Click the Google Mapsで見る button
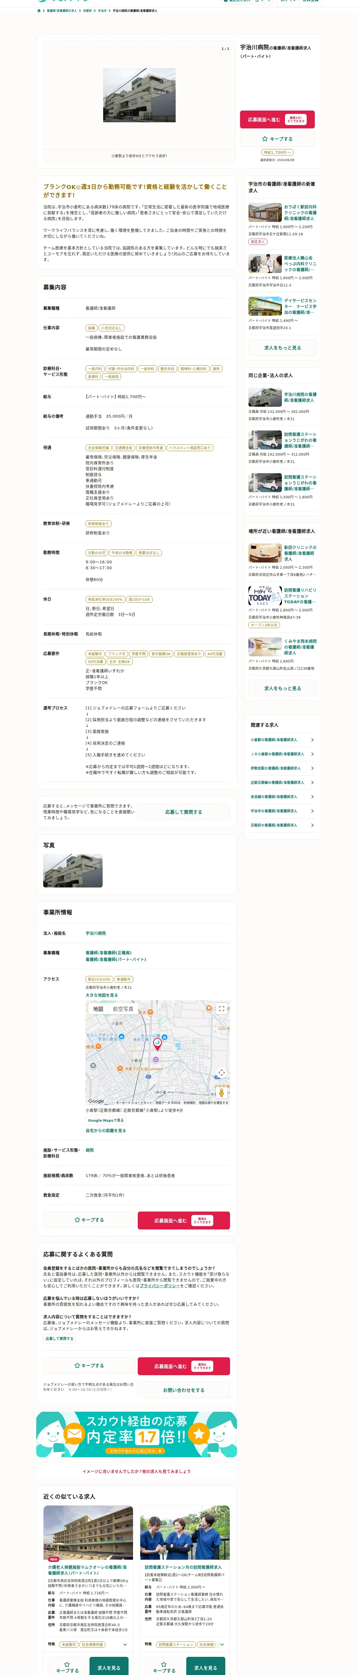This screenshot has width=358, height=1675. (106, 1120)
